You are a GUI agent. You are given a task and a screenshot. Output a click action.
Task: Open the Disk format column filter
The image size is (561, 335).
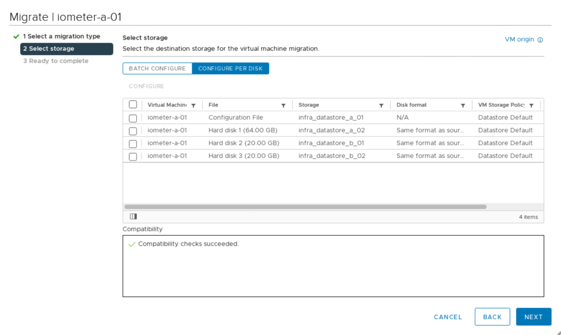(x=463, y=105)
